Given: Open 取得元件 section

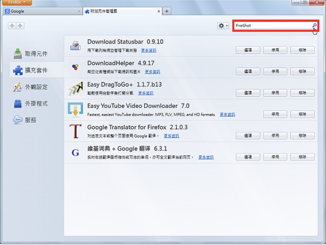Looking at the screenshot, I should point(37,54).
